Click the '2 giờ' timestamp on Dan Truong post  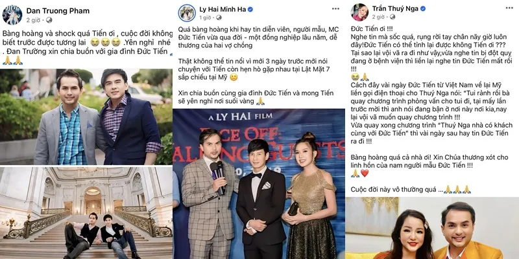pos(33,20)
